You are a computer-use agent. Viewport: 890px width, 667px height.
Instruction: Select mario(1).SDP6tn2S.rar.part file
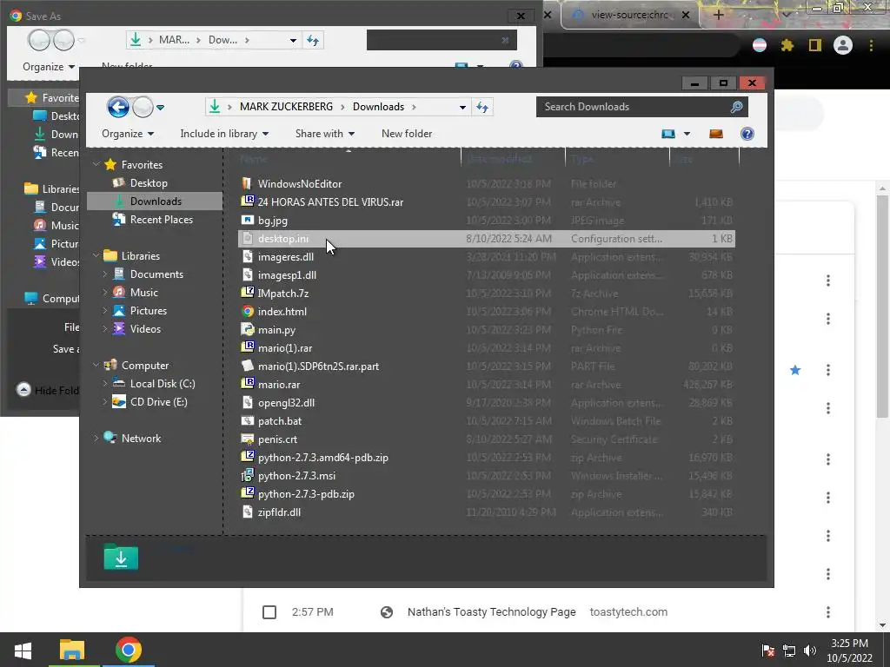[318, 367]
